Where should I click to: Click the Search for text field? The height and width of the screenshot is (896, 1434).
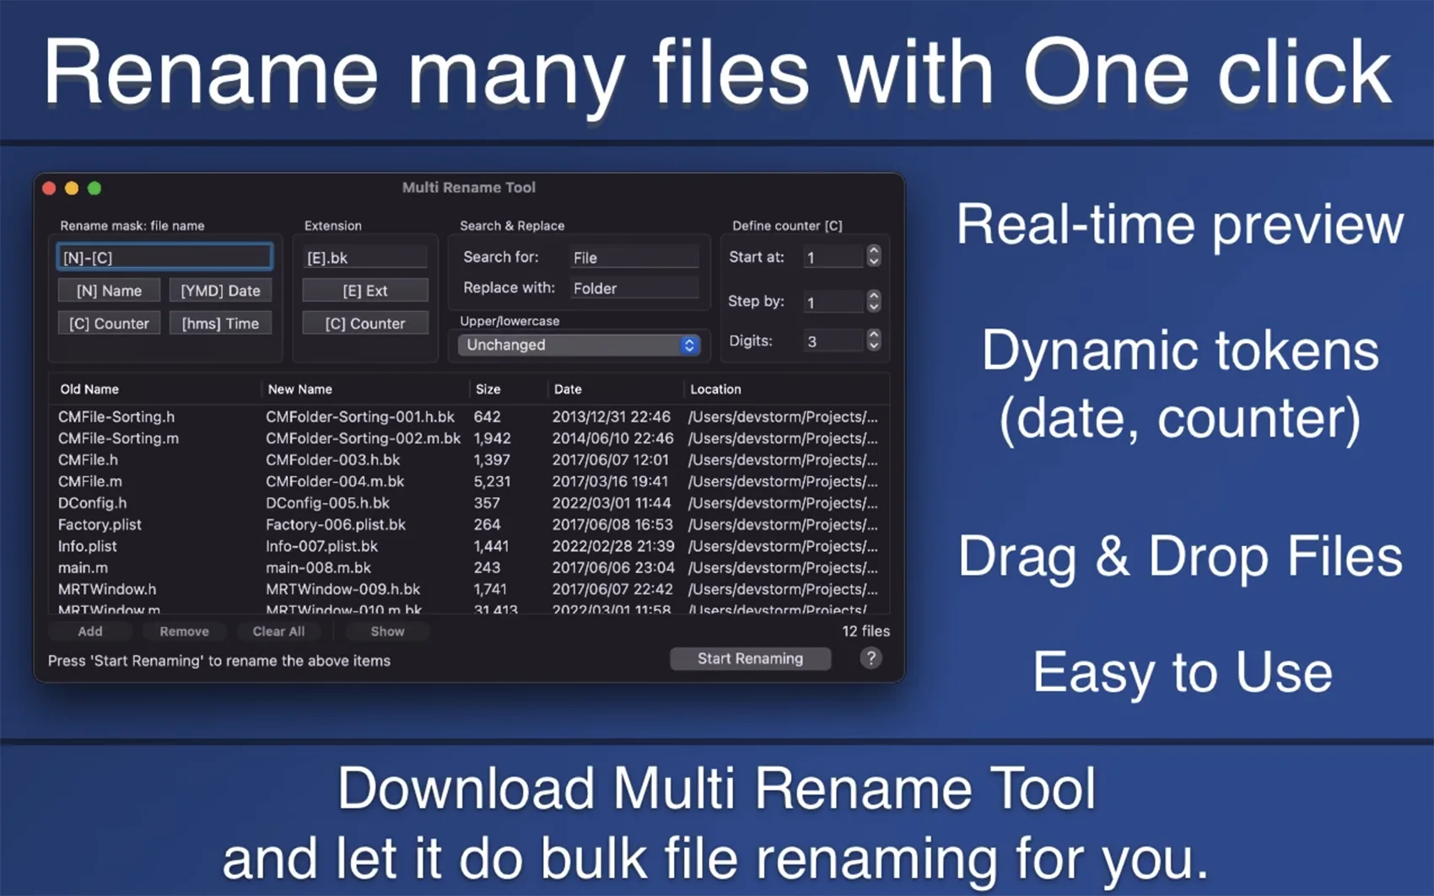633,257
